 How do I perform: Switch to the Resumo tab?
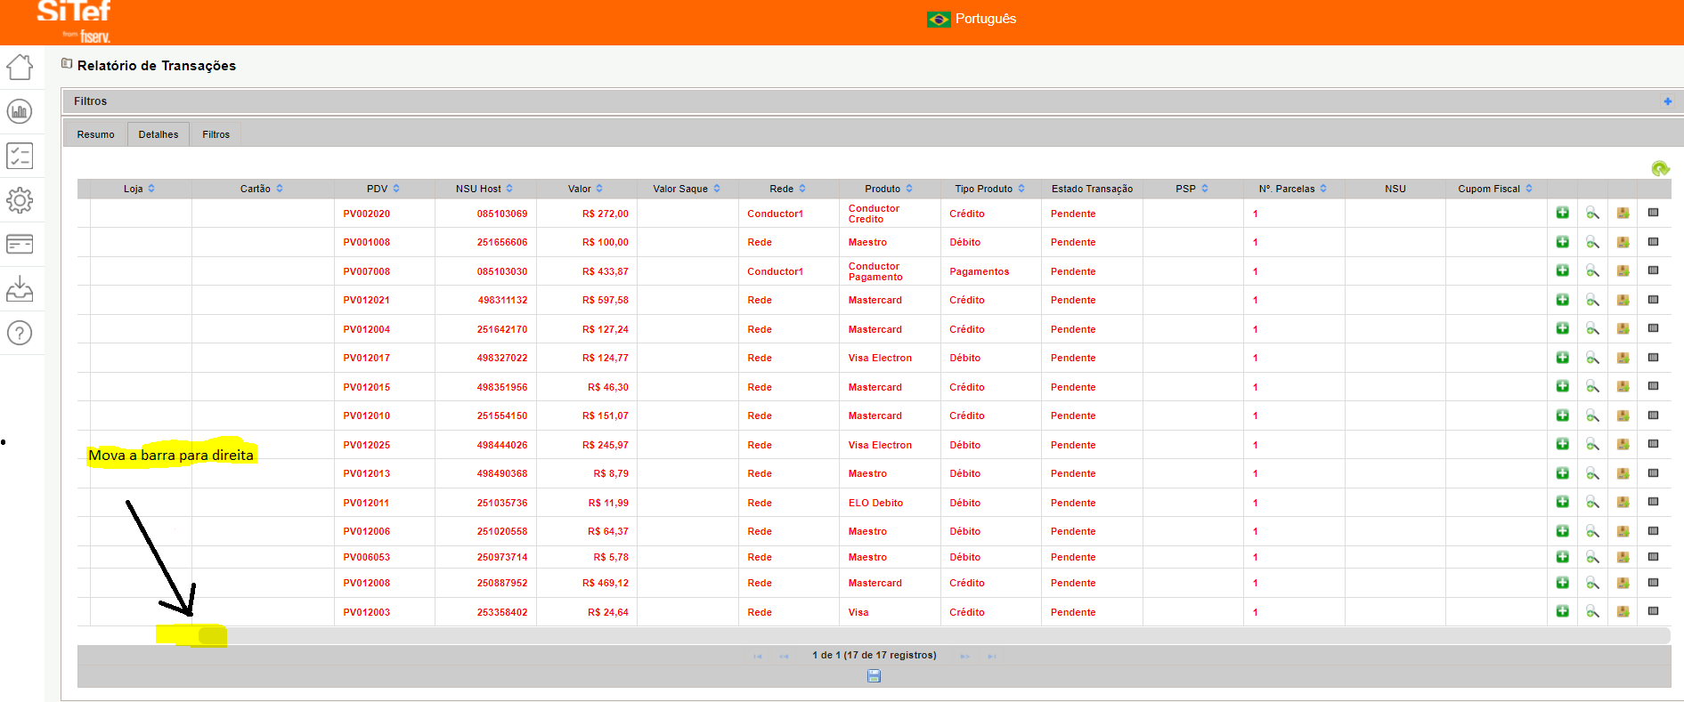point(95,134)
